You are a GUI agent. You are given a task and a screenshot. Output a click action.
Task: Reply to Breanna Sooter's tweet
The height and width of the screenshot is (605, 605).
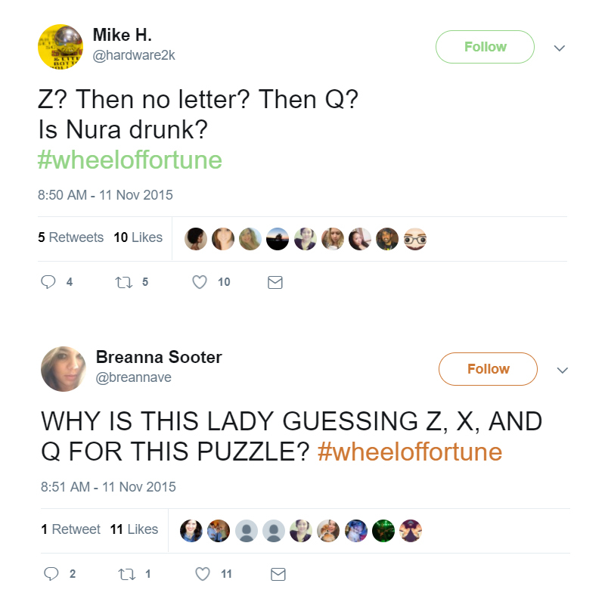(51, 574)
